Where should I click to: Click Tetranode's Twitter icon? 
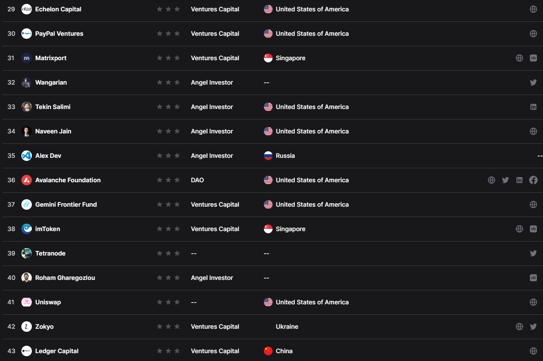[533, 253]
